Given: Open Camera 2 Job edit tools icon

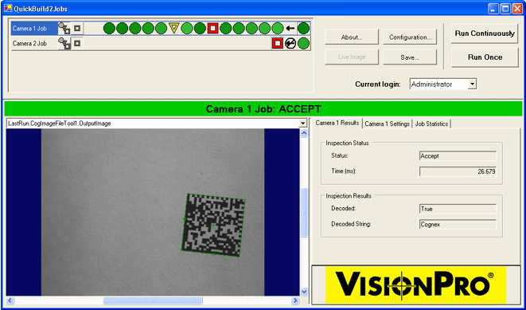Looking at the screenshot, I should [64, 44].
